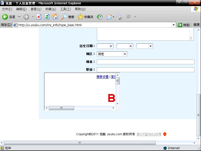201x151 pixels.
Task: Print the page with printer icon
Action: click(x=119, y=17)
